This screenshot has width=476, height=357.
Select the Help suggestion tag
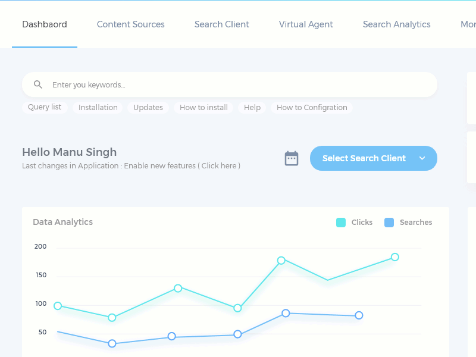(x=252, y=108)
